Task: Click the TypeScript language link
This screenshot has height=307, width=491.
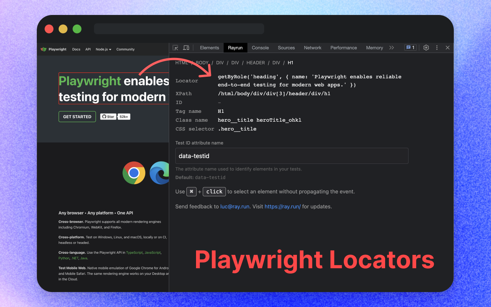Action: 134,253
